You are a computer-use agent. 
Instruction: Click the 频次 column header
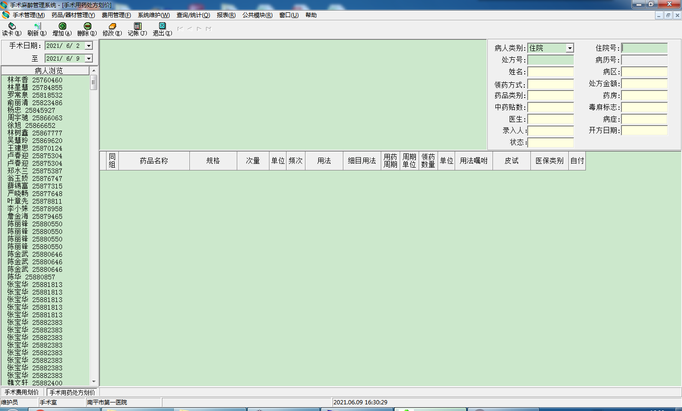296,161
